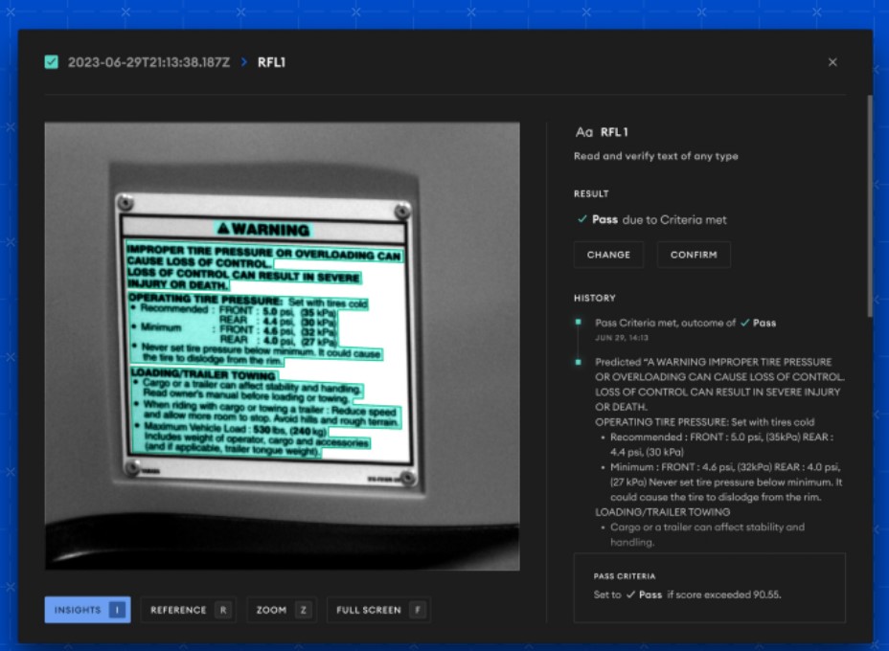Click the breadcrumb chevron arrow icon

244,62
